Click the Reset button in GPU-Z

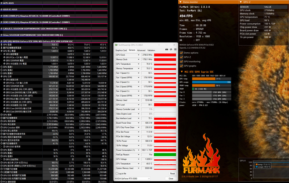point(172,174)
